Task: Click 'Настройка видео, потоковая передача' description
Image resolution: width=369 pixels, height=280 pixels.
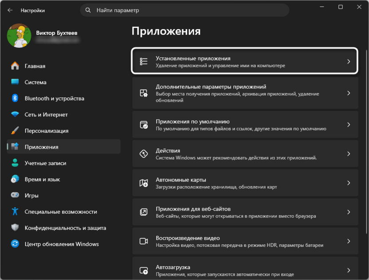Action: tap(239, 245)
